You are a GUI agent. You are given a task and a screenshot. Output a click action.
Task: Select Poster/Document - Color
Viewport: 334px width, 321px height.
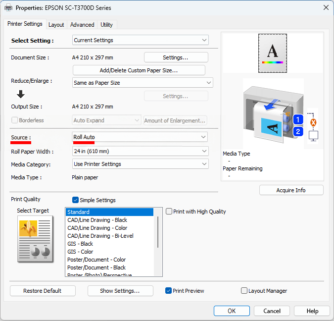(109, 260)
